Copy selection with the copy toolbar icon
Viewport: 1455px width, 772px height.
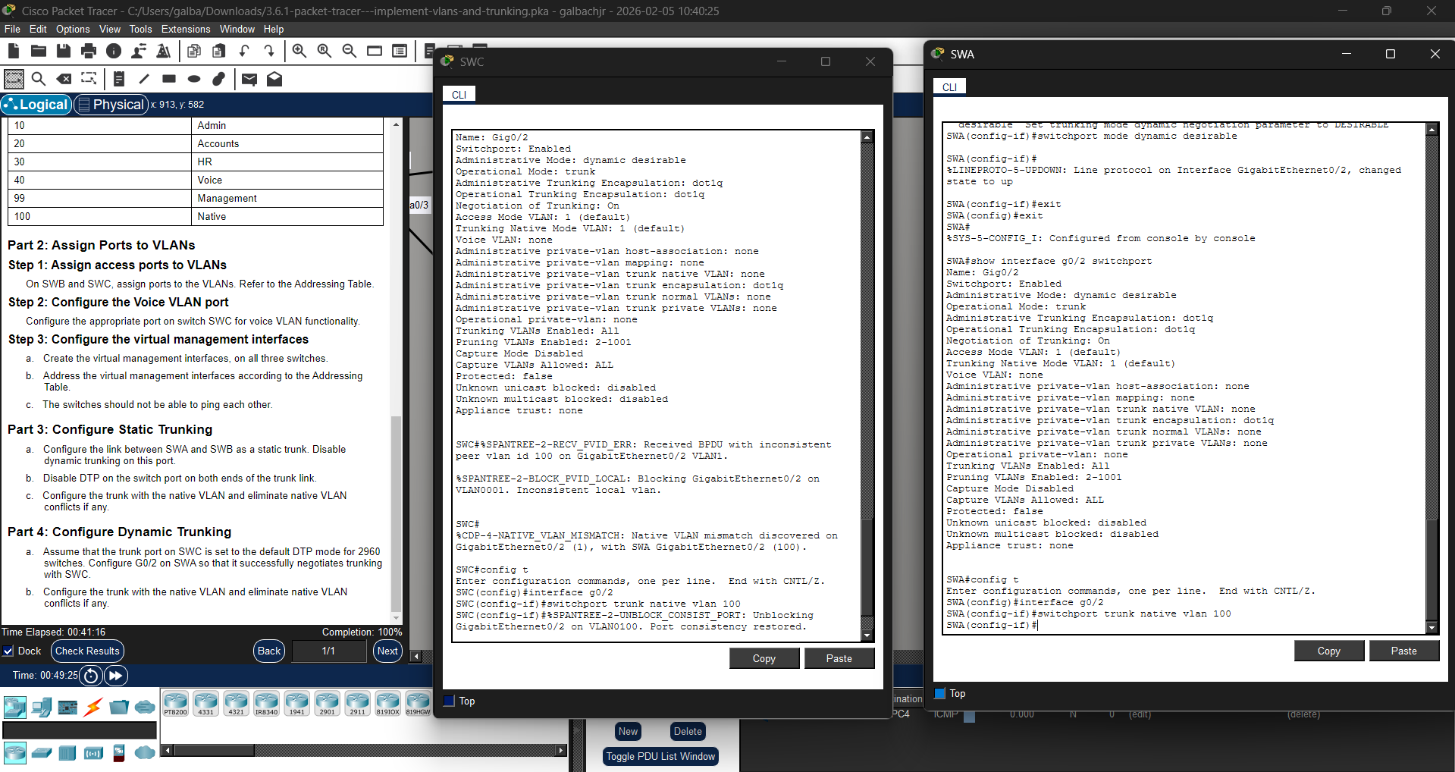[194, 51]
